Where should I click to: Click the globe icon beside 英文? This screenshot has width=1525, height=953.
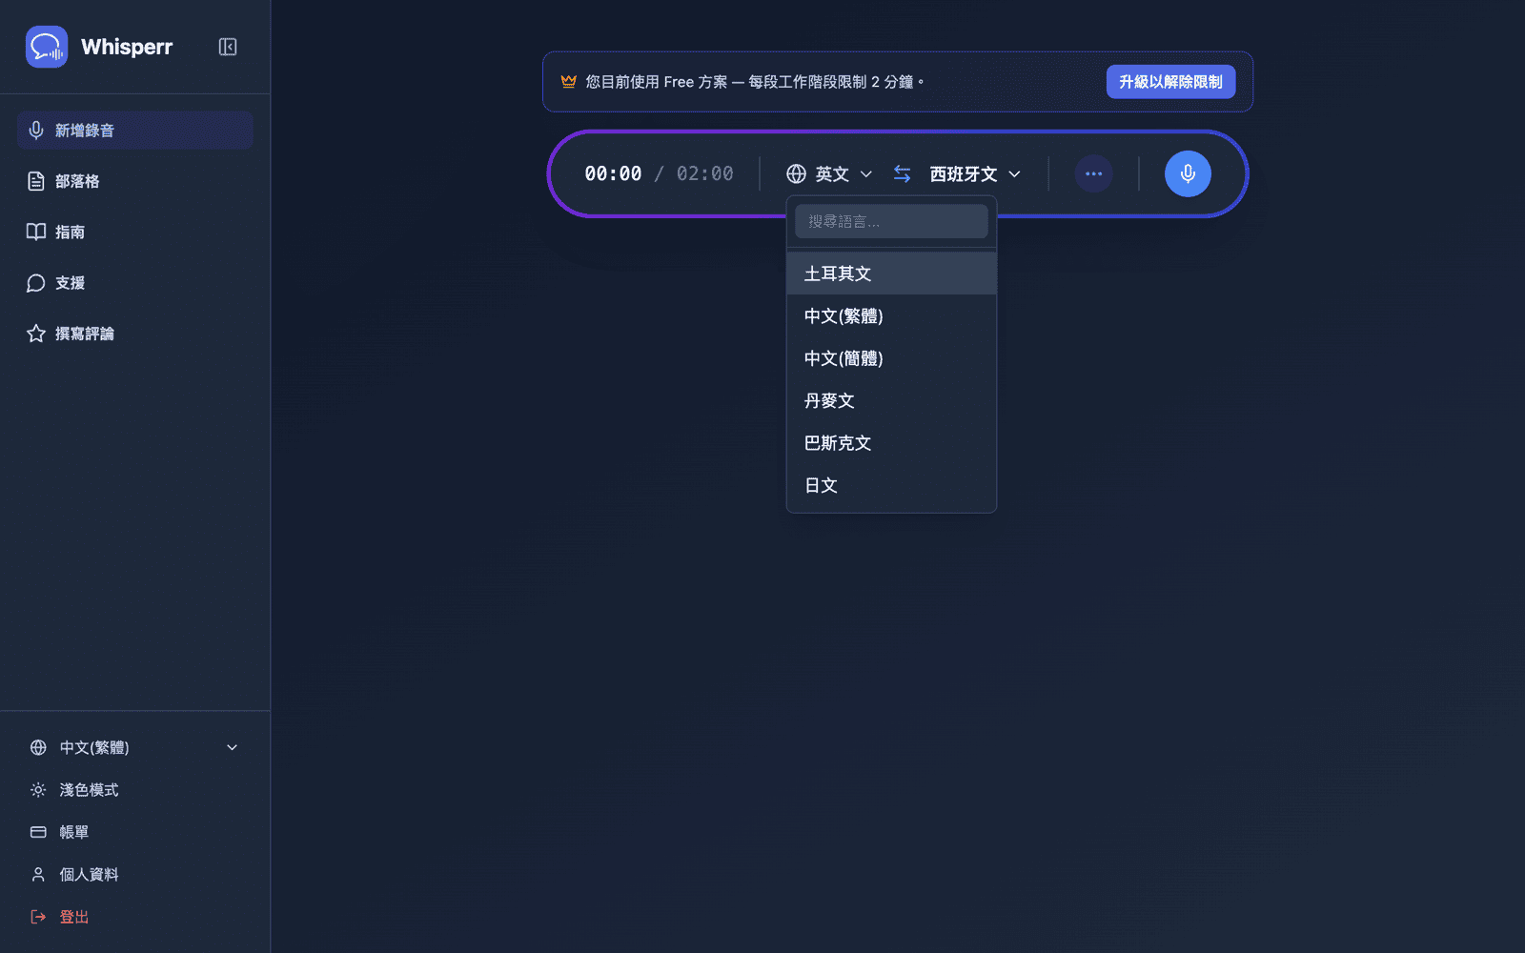(x=797, y=173)
